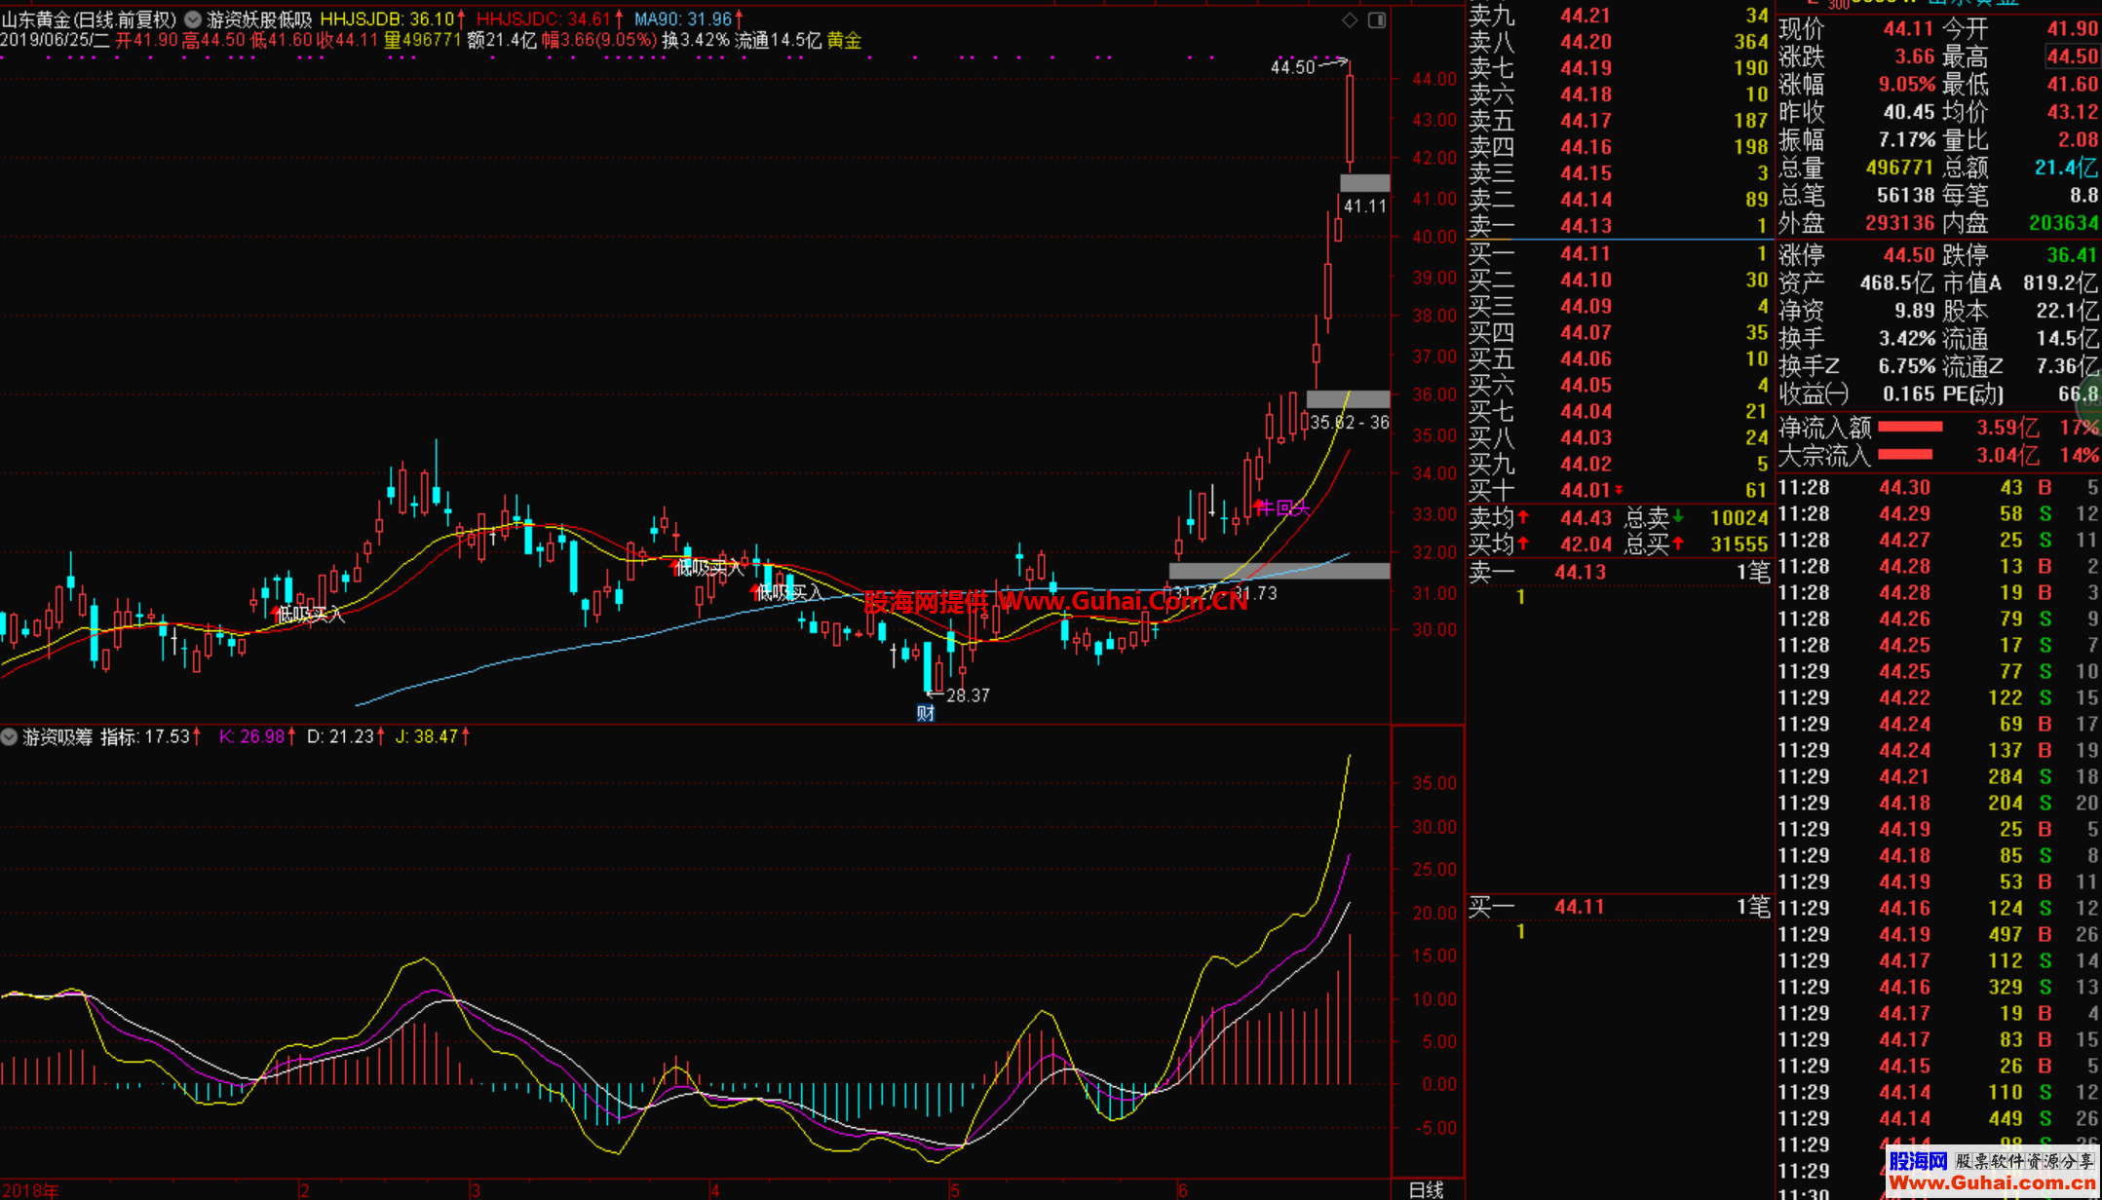Select the 买七 44.04 order row
Screen dimensions: 2102x1200
click(x=1618, y=411)
